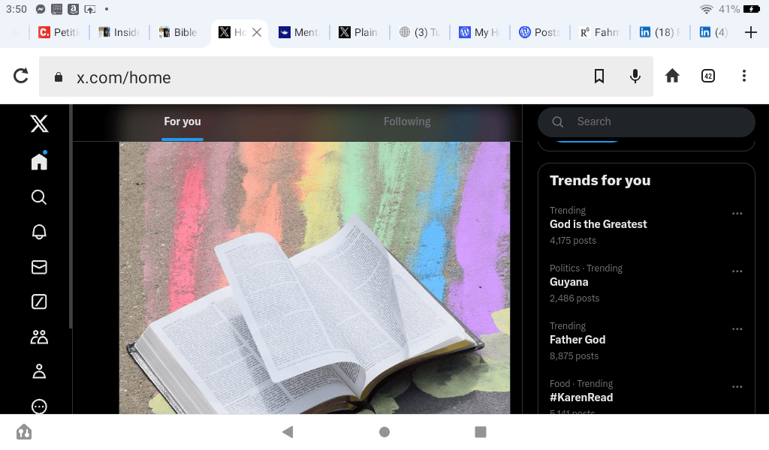Open options for Guyana trend
The image size is (769, 450).
point(737,271)
